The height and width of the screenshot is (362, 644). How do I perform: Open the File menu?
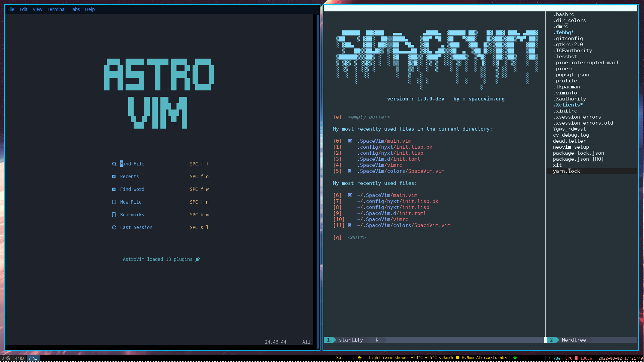(11, 9)
